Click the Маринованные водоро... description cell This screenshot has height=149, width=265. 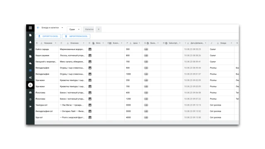(x=73, y=49)
